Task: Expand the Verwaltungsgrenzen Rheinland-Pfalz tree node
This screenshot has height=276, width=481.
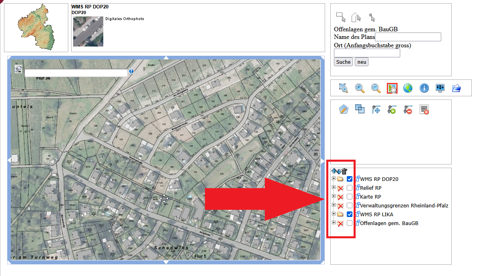Action: pos(334,205)
